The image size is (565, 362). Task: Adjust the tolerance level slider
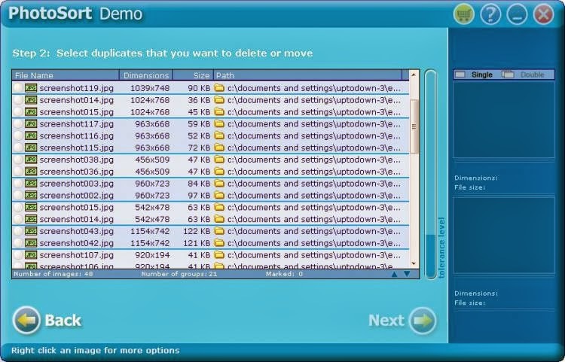[x=431, y=175]
